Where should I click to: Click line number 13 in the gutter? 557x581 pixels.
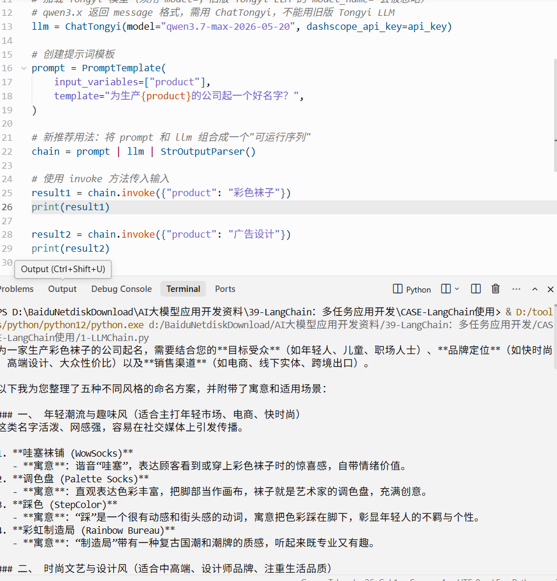(7, 27)
